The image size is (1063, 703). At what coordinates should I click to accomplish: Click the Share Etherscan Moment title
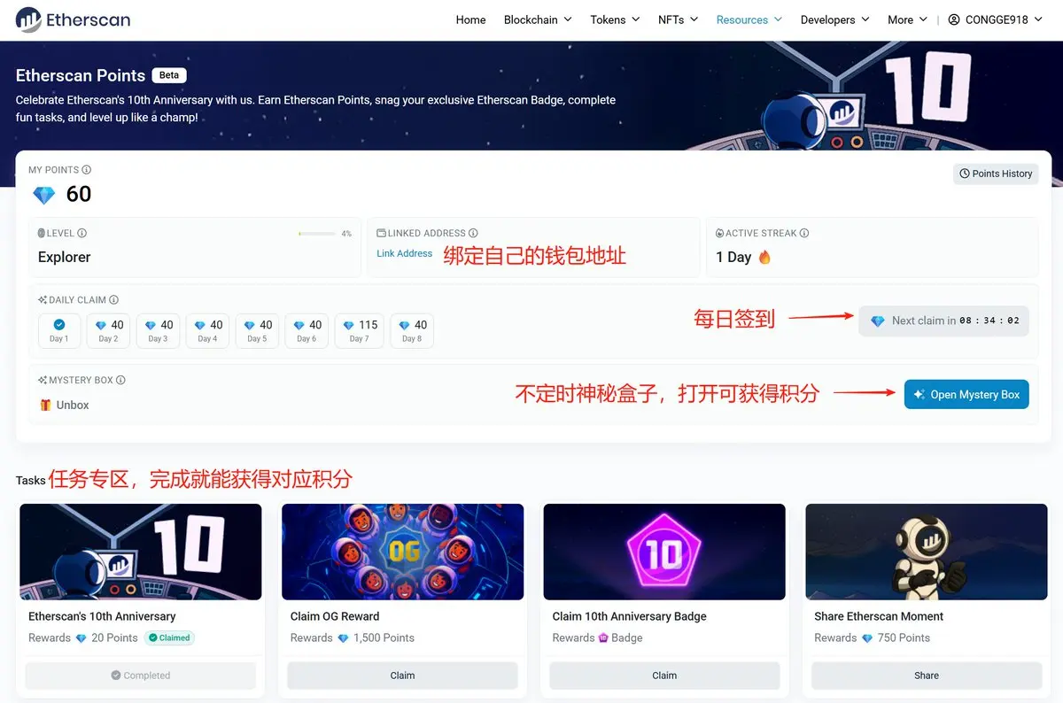pyautogui.click(x=879, y=616)
